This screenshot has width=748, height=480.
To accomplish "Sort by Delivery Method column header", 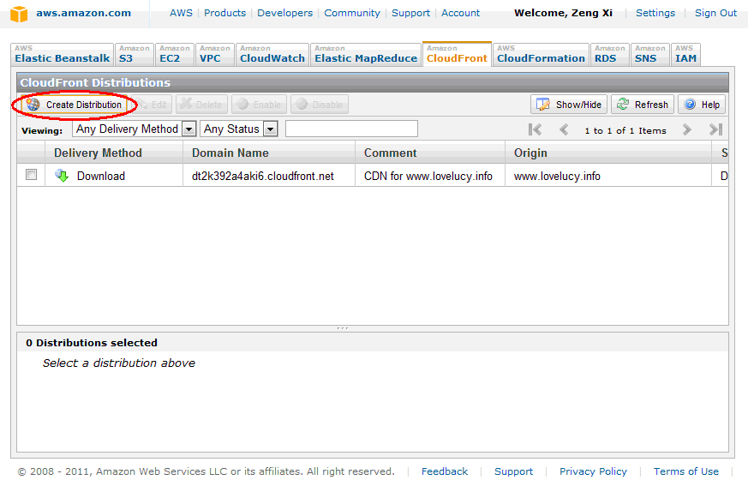I will [114, 153].
